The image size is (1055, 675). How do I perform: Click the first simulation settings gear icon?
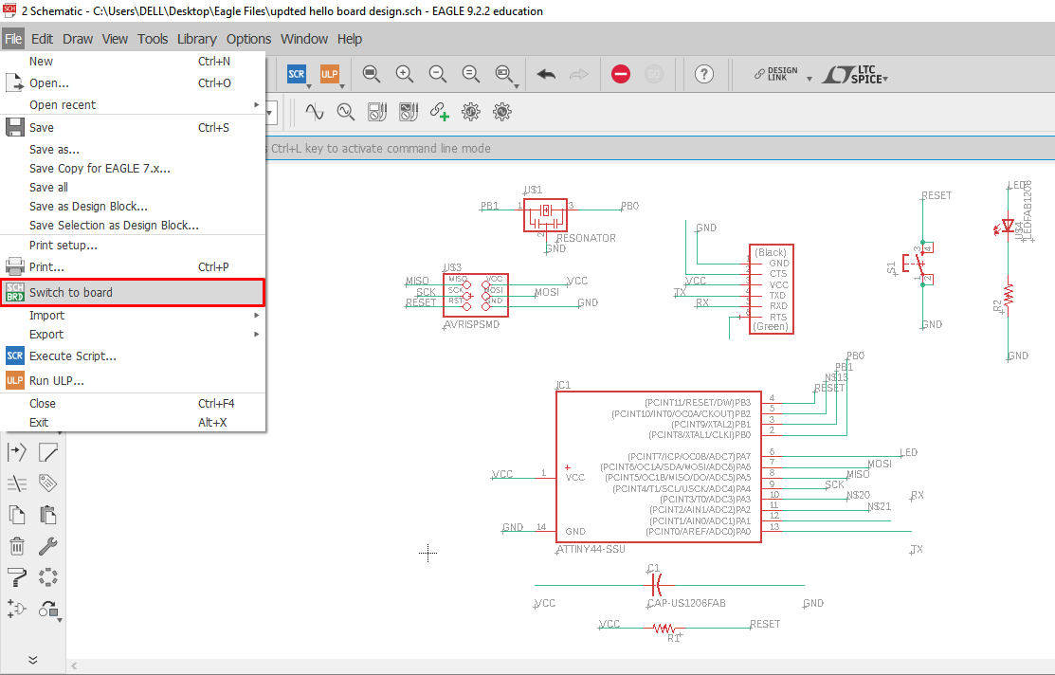(471, 112)
